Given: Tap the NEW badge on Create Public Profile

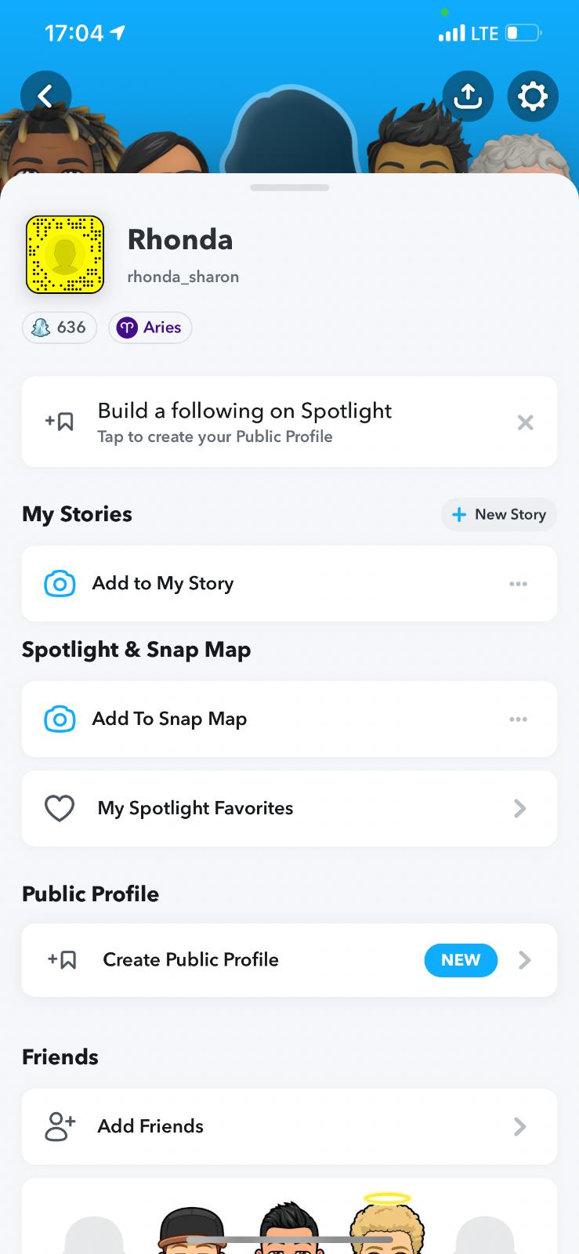Looking at the screenshot, I should pyautogui.click(x=461, y=960).
